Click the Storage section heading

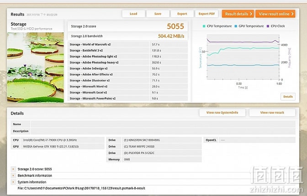(18, 24)
